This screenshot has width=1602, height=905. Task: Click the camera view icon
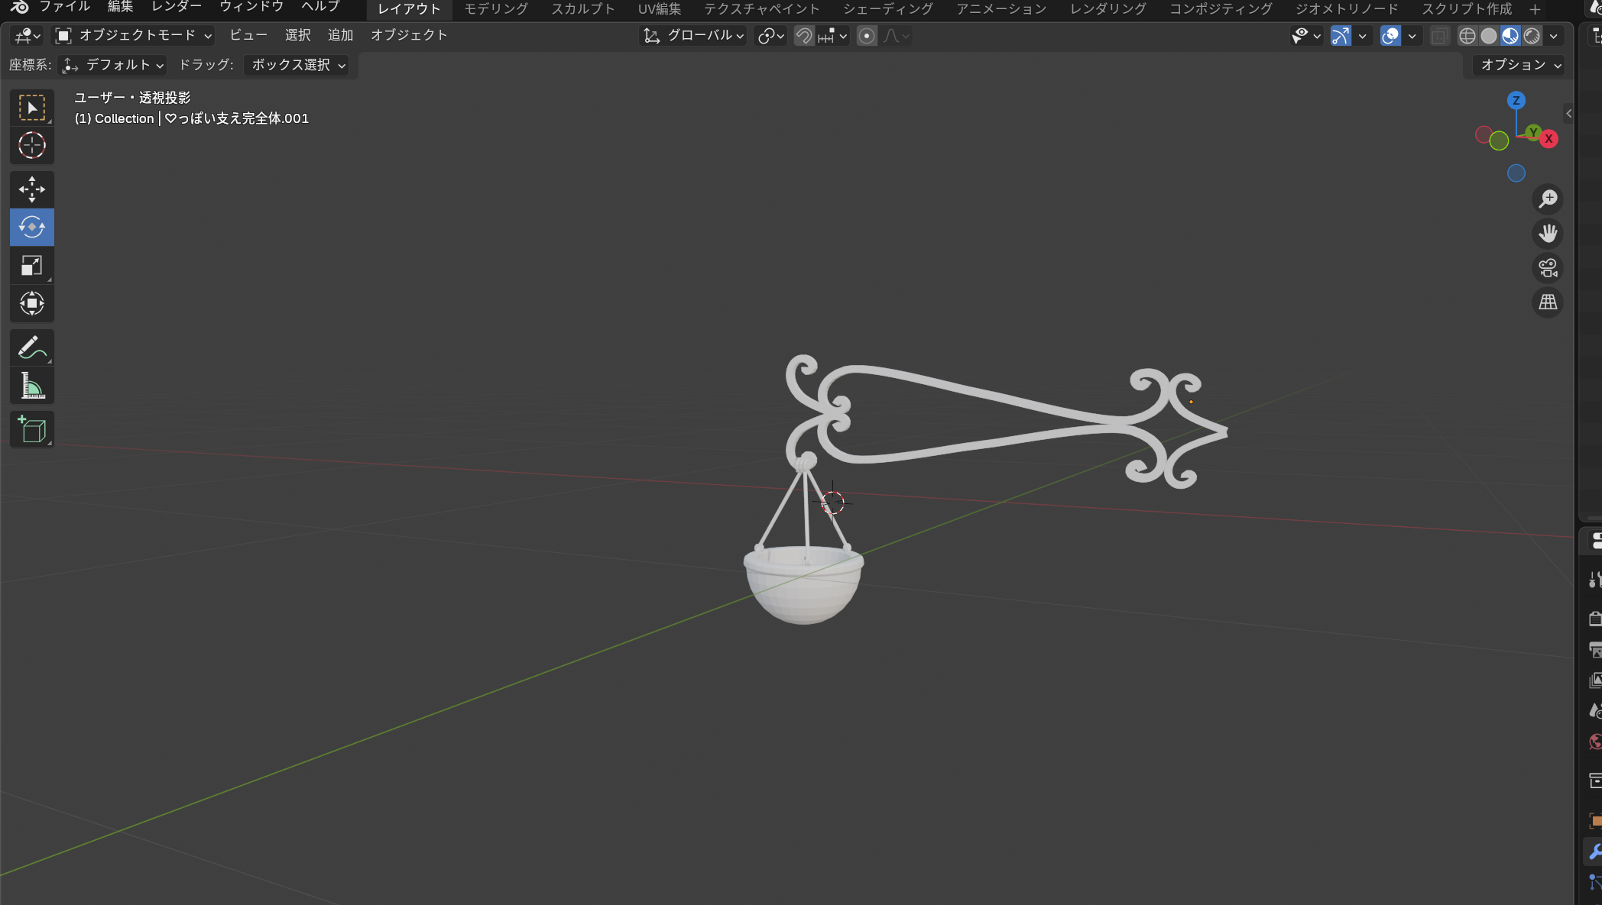[x=1548, y=268]
